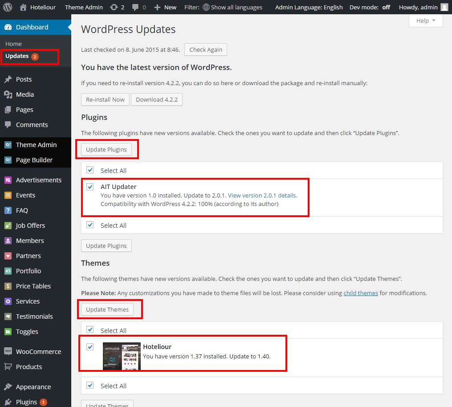452x407 pixels.
Task: Follow the child themes link
Action: coord(361,293)
